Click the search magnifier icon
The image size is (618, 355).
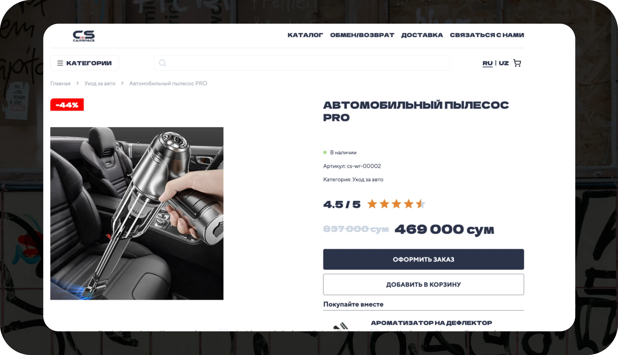point(162,63)
